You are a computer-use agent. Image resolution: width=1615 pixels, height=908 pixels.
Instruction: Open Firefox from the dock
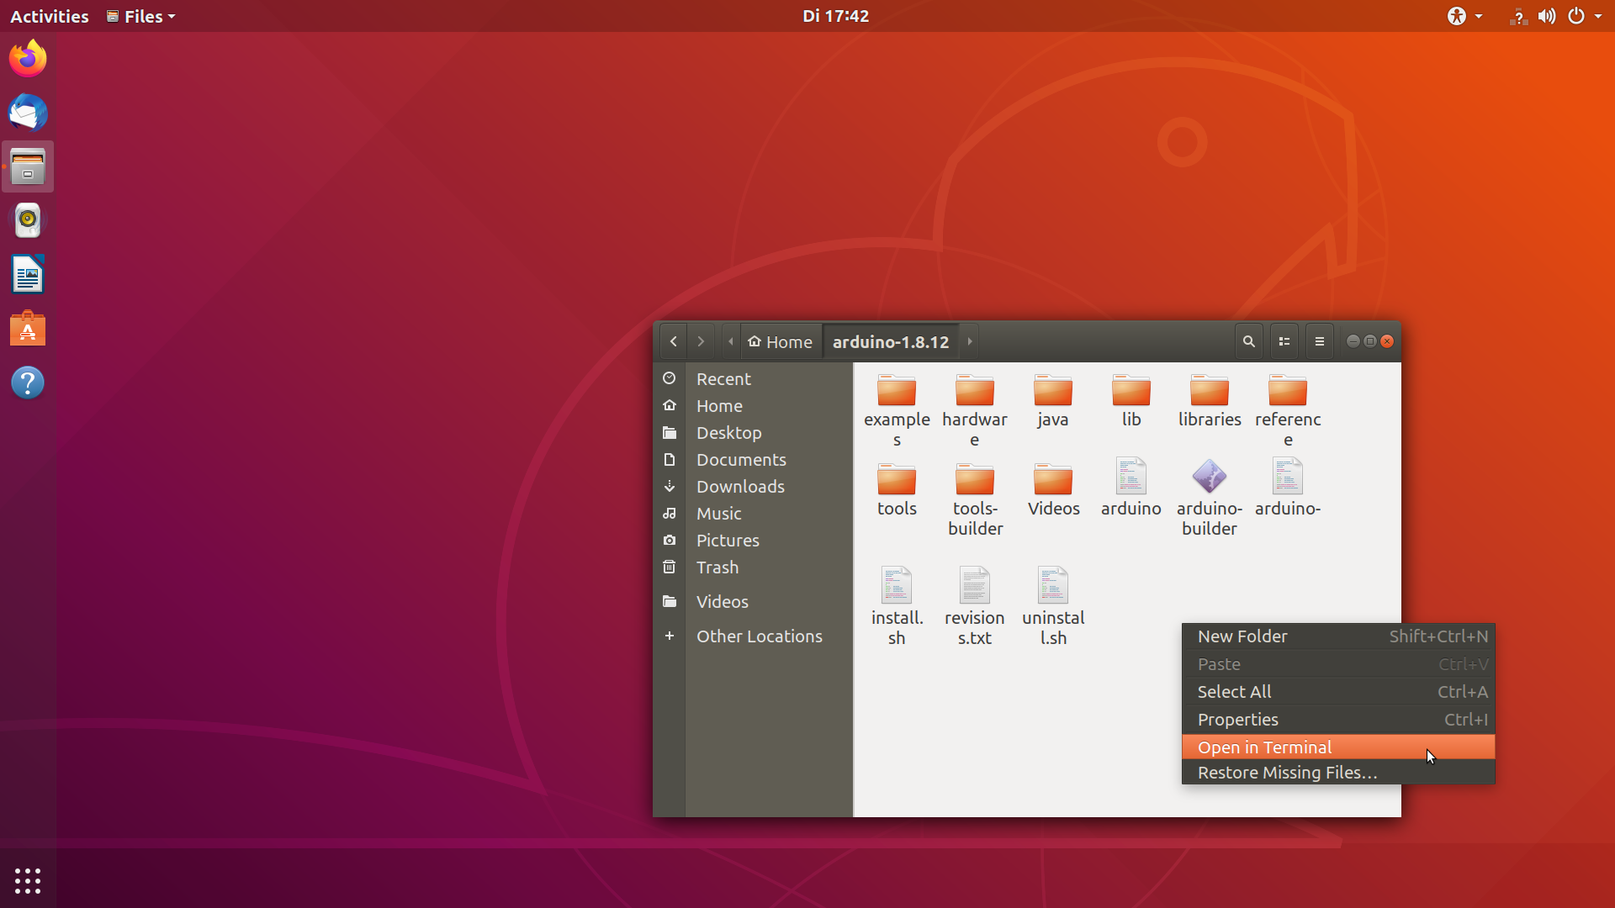(x=28, y=59)
